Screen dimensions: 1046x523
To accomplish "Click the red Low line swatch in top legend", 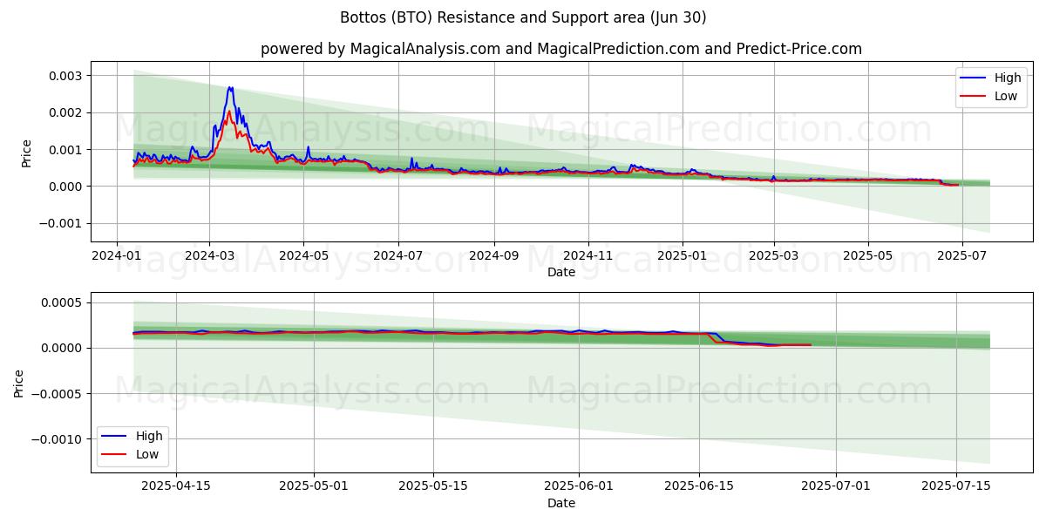I will 975,97.
